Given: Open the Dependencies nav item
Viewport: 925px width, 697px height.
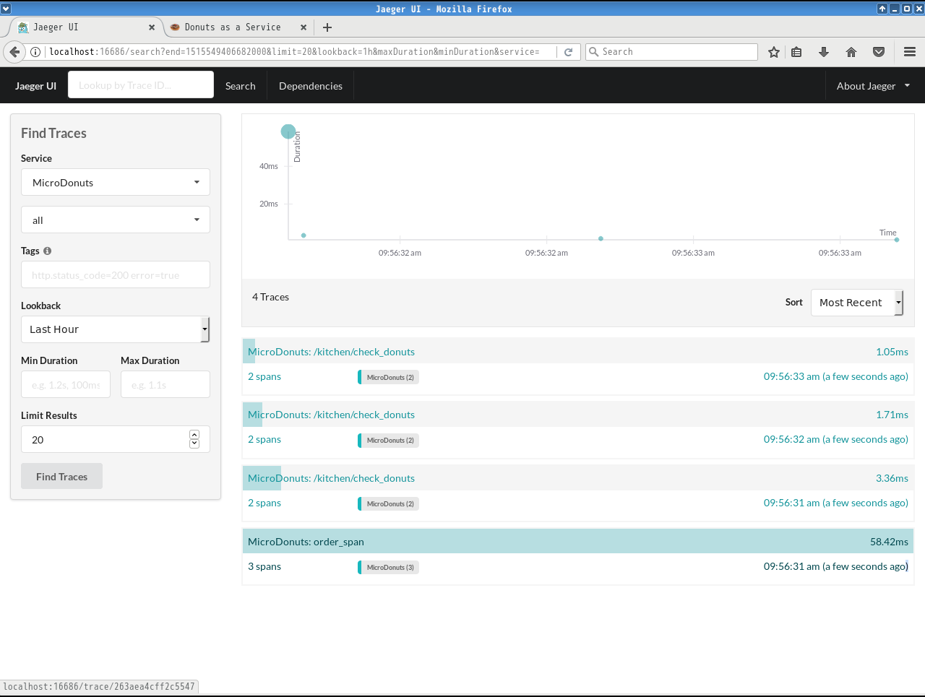Looking at the screenshot, I should pyautogui.click(x=311, y=86).
